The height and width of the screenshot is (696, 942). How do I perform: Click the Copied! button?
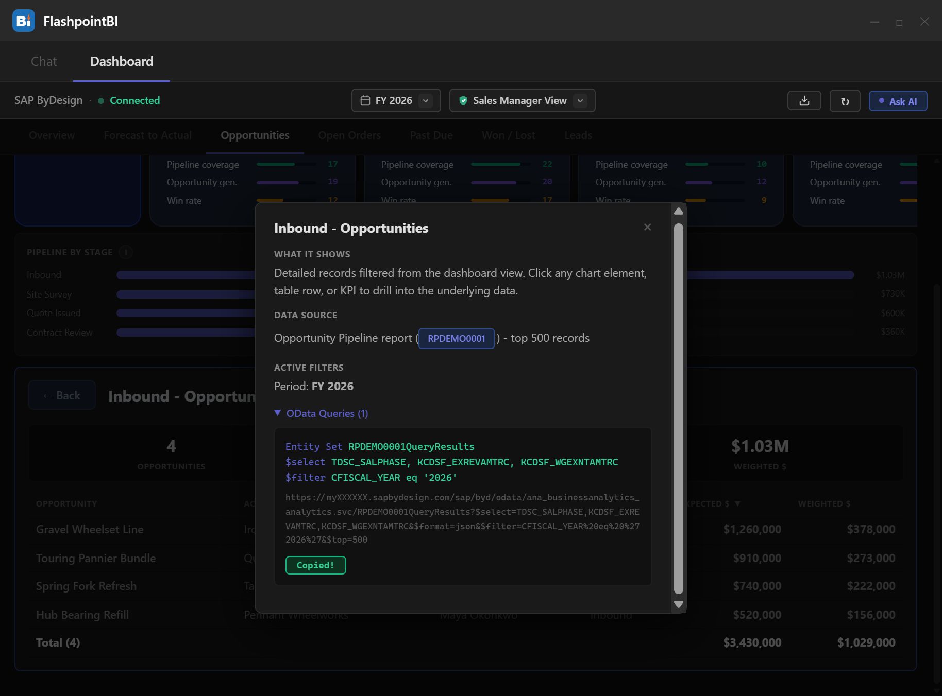click(315, 565)
